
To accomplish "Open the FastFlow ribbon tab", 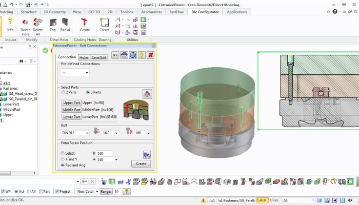I will click(x=176, y=12).
